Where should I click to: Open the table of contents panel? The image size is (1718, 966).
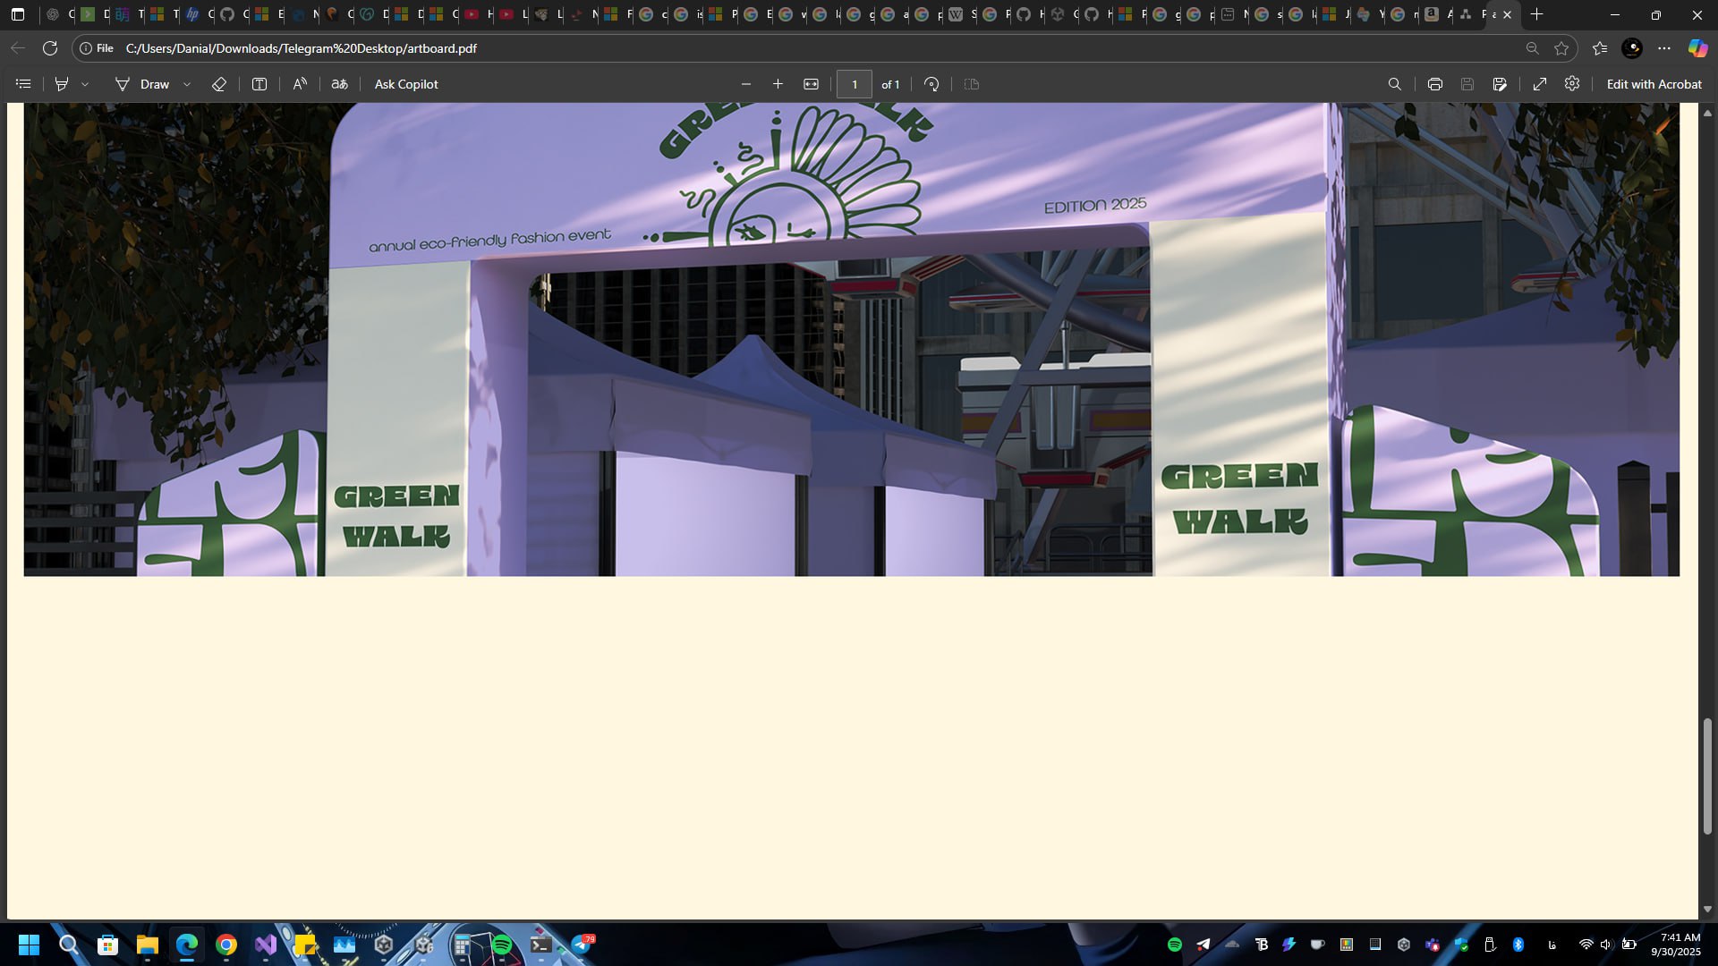click(24, 84)
